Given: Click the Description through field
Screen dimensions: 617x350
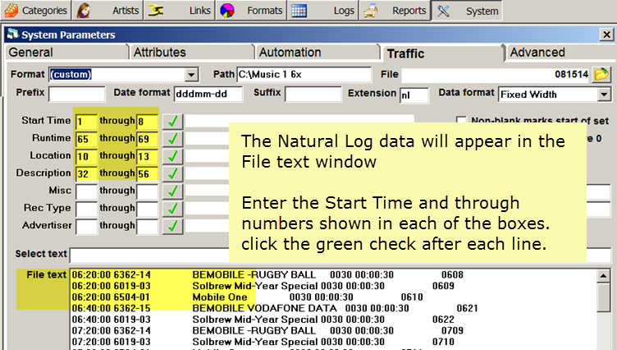Looking at the screenshot, I should [x=147, y=173].
